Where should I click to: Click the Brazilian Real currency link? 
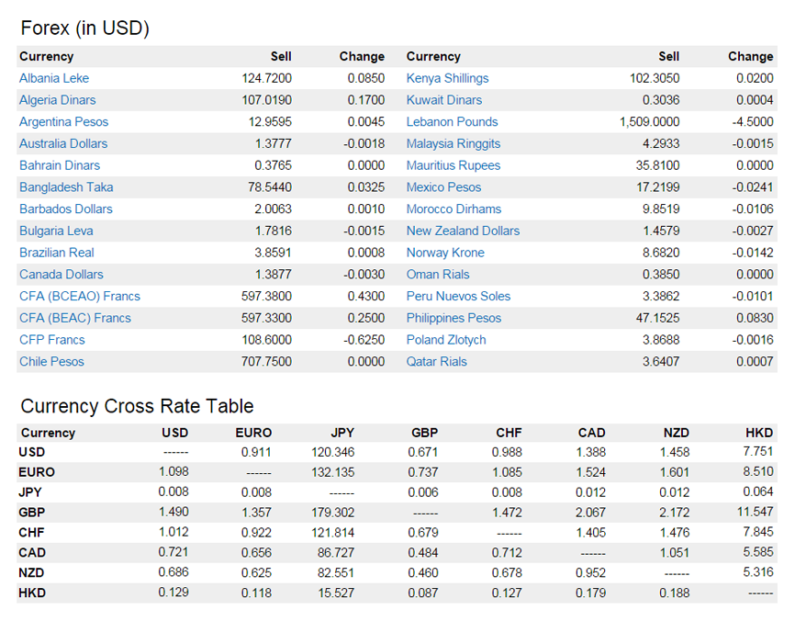[57, 253]
